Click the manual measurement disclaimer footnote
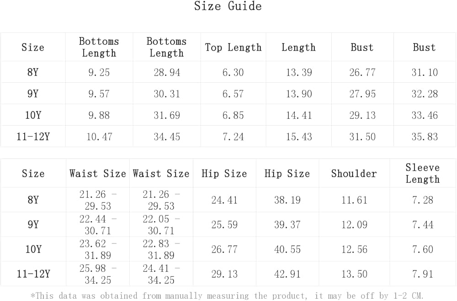 (x=227, y=296)
